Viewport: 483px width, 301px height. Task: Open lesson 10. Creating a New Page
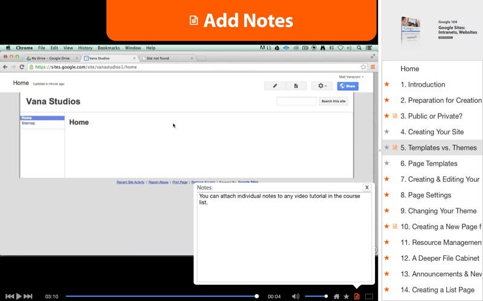pyautogui.click(x=441, y=227)
